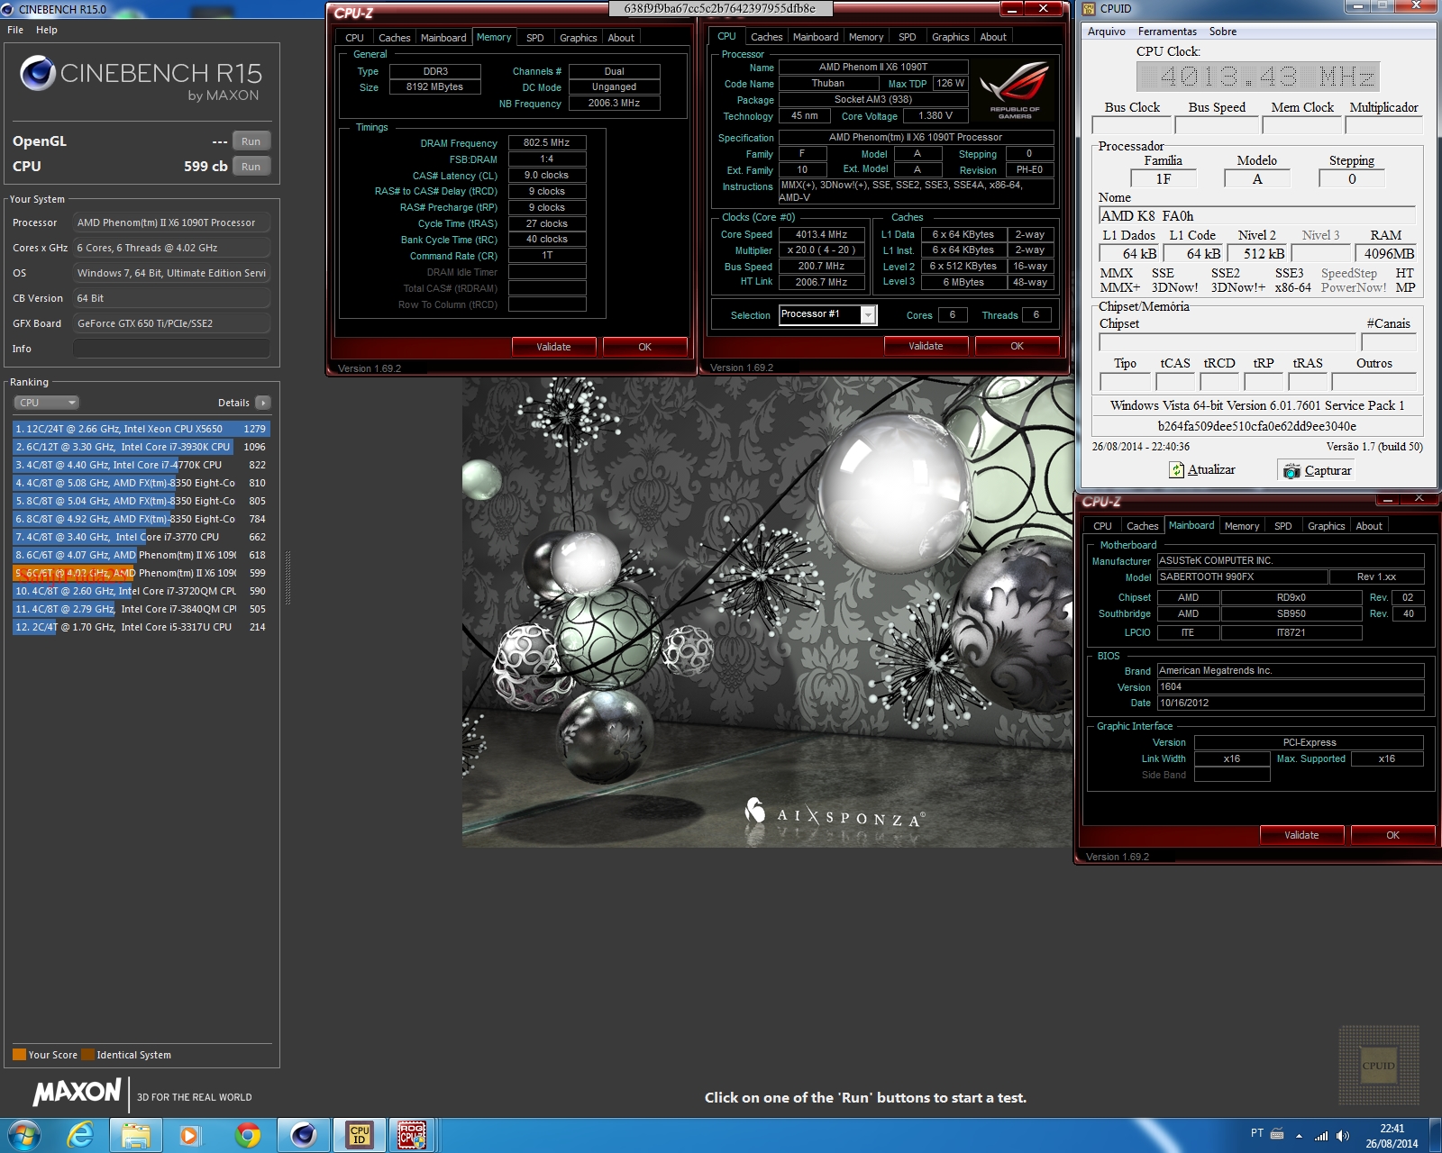Click the GeForce GTX 650 Ti GFX Board field
1442x1153 pixels.
pos(171,323)
